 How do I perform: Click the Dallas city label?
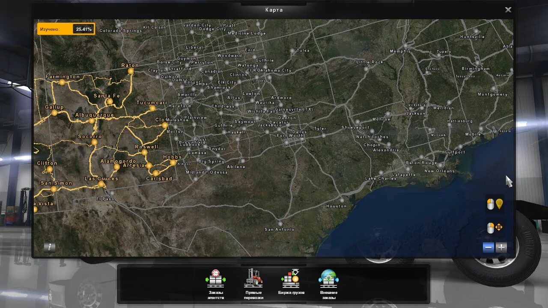click(300, 132)
